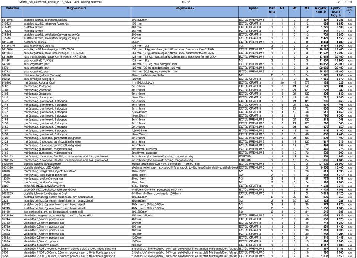Select item number '3589A'
The height and width of the screenshot is (258, 357).
pos(6,245)
